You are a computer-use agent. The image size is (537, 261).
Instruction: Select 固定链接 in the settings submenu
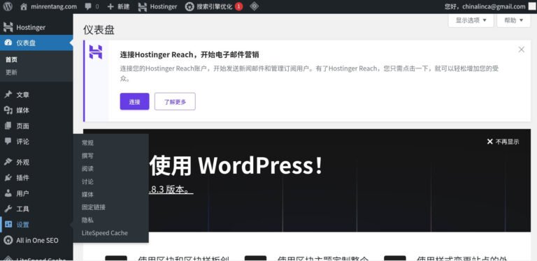[x=94, y=207]
